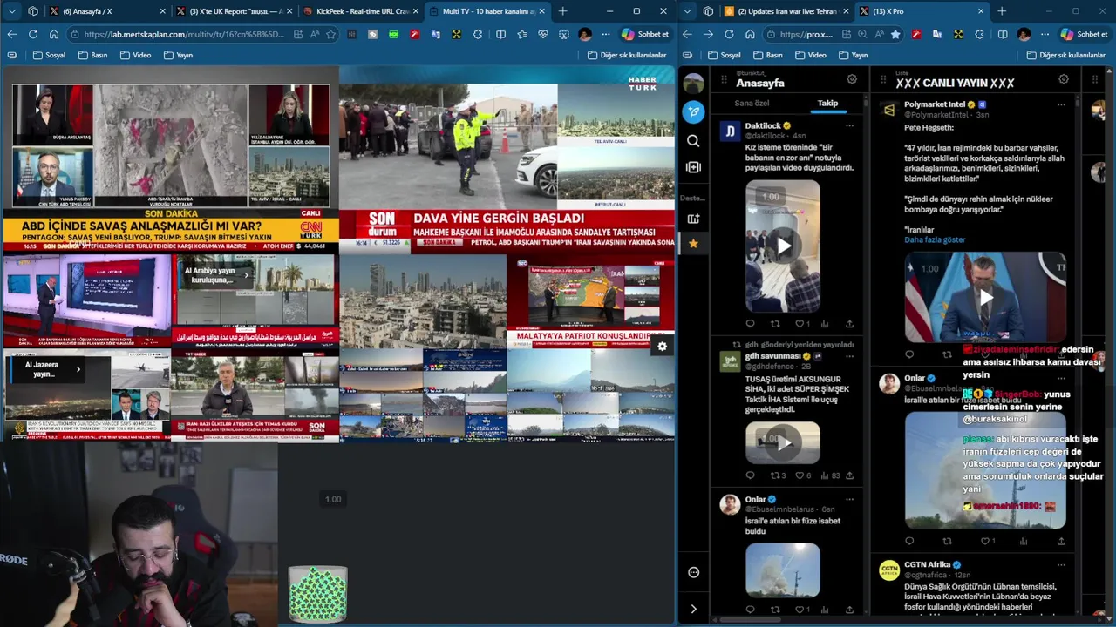The height and width of the screenshot is (627, 1116).
Task: Open Yayın bookmarks folder in right browser
Action: point(852,55)
